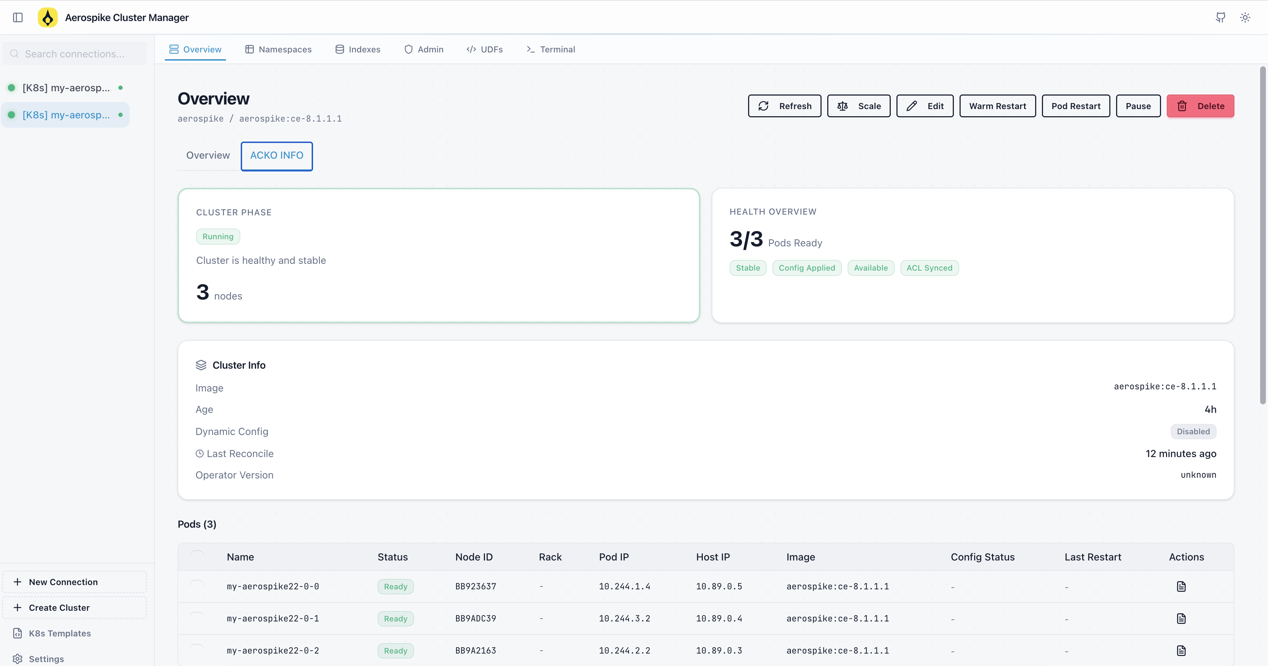Open the ACKO INFO sub-tab
Image resolution: width=1268 pixels, height=666 pixels.
coord(277,155)
